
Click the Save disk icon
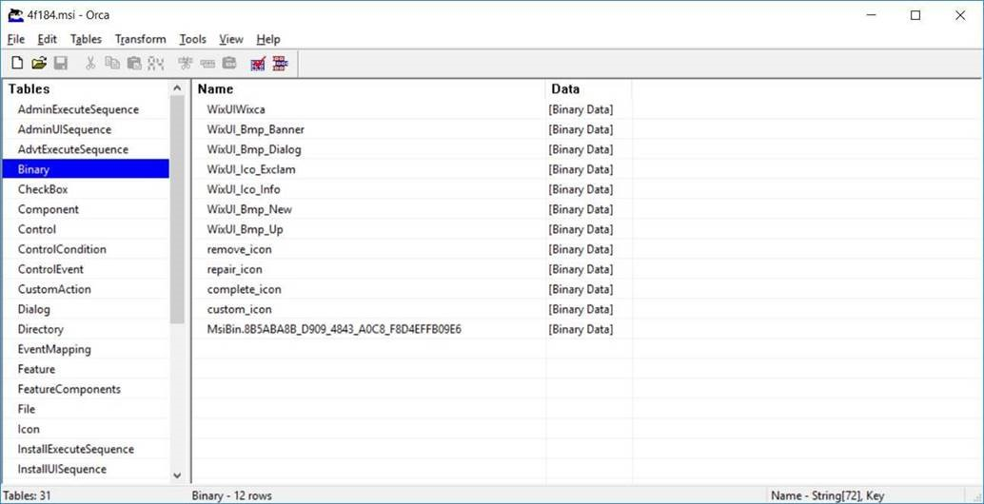pos(61,64)
